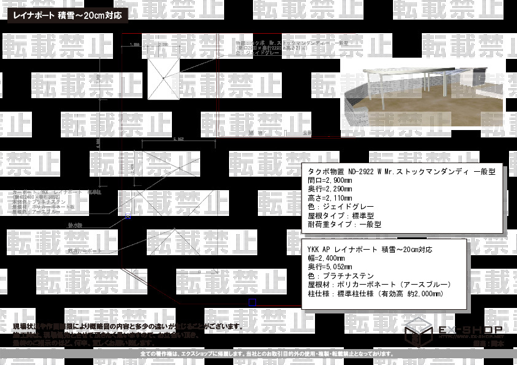The image size is (517, 365).
Task: Click the '排水桝' label in the drawing
Action: pos(75,226)
